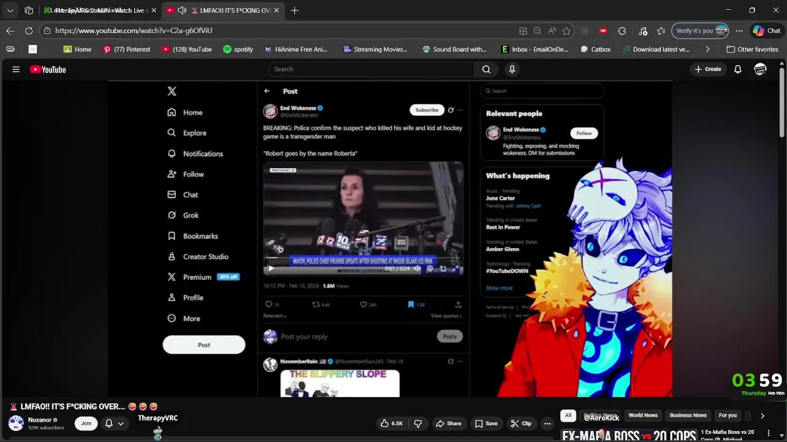The width and height of the screenshot is (787, 442).
Task: Start Read aloud from the address bar
Action: [x=552, y=31]
